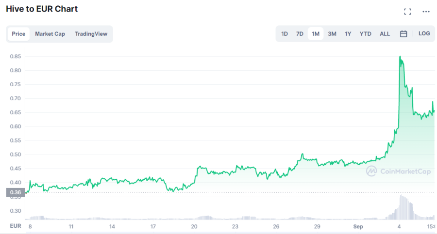Screen dimensions: 437x234
Task: Switch to 1Y time range
Action: 348,34
